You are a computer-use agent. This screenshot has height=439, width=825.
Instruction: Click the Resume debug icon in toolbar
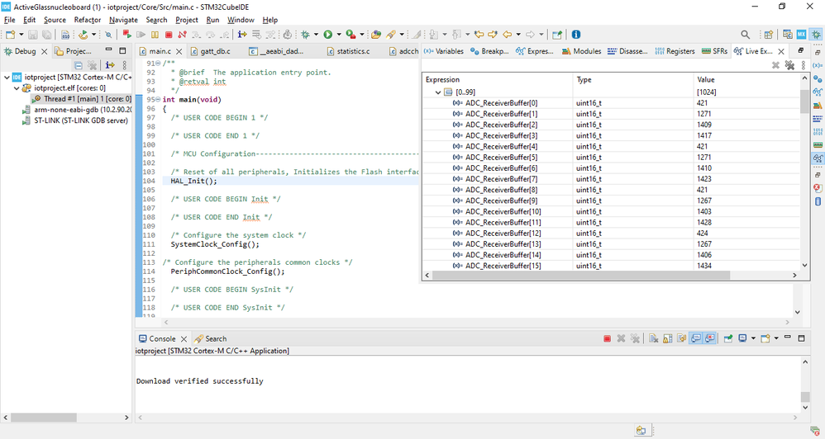(141, 35)
